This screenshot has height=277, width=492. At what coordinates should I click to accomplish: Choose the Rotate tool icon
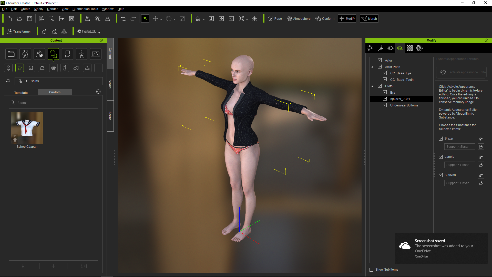[169, 19]
